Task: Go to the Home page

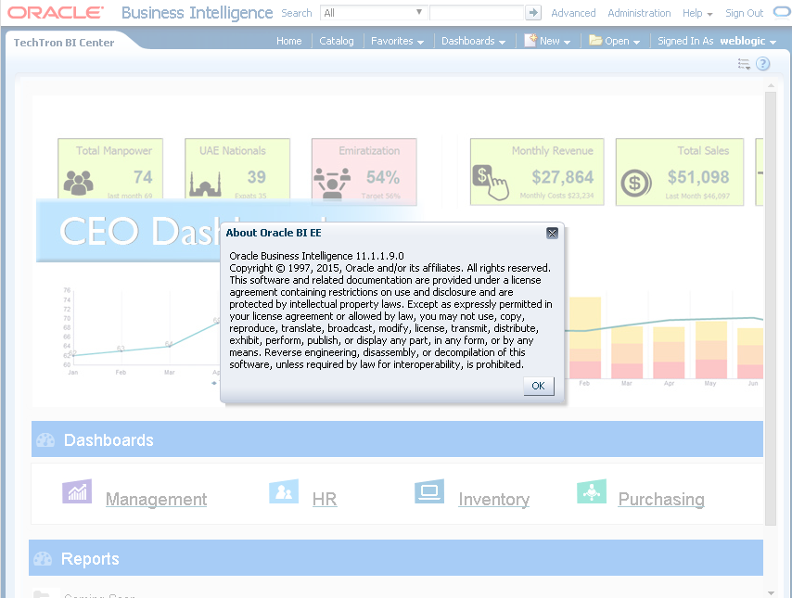Action: tap(289, 41)
